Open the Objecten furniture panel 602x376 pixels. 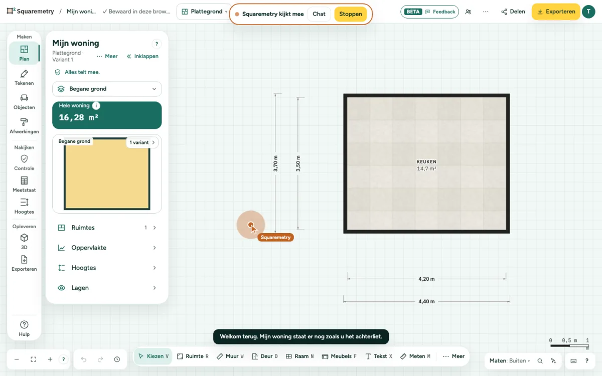24,102
